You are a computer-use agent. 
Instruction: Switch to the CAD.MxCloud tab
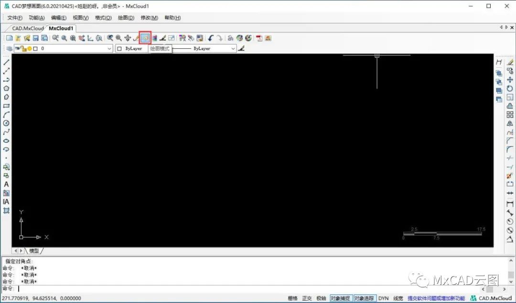(28, 28)
